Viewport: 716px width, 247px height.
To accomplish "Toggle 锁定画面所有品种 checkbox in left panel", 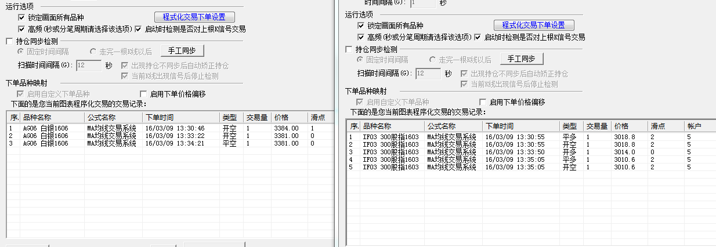I will (x=22, y=17).
